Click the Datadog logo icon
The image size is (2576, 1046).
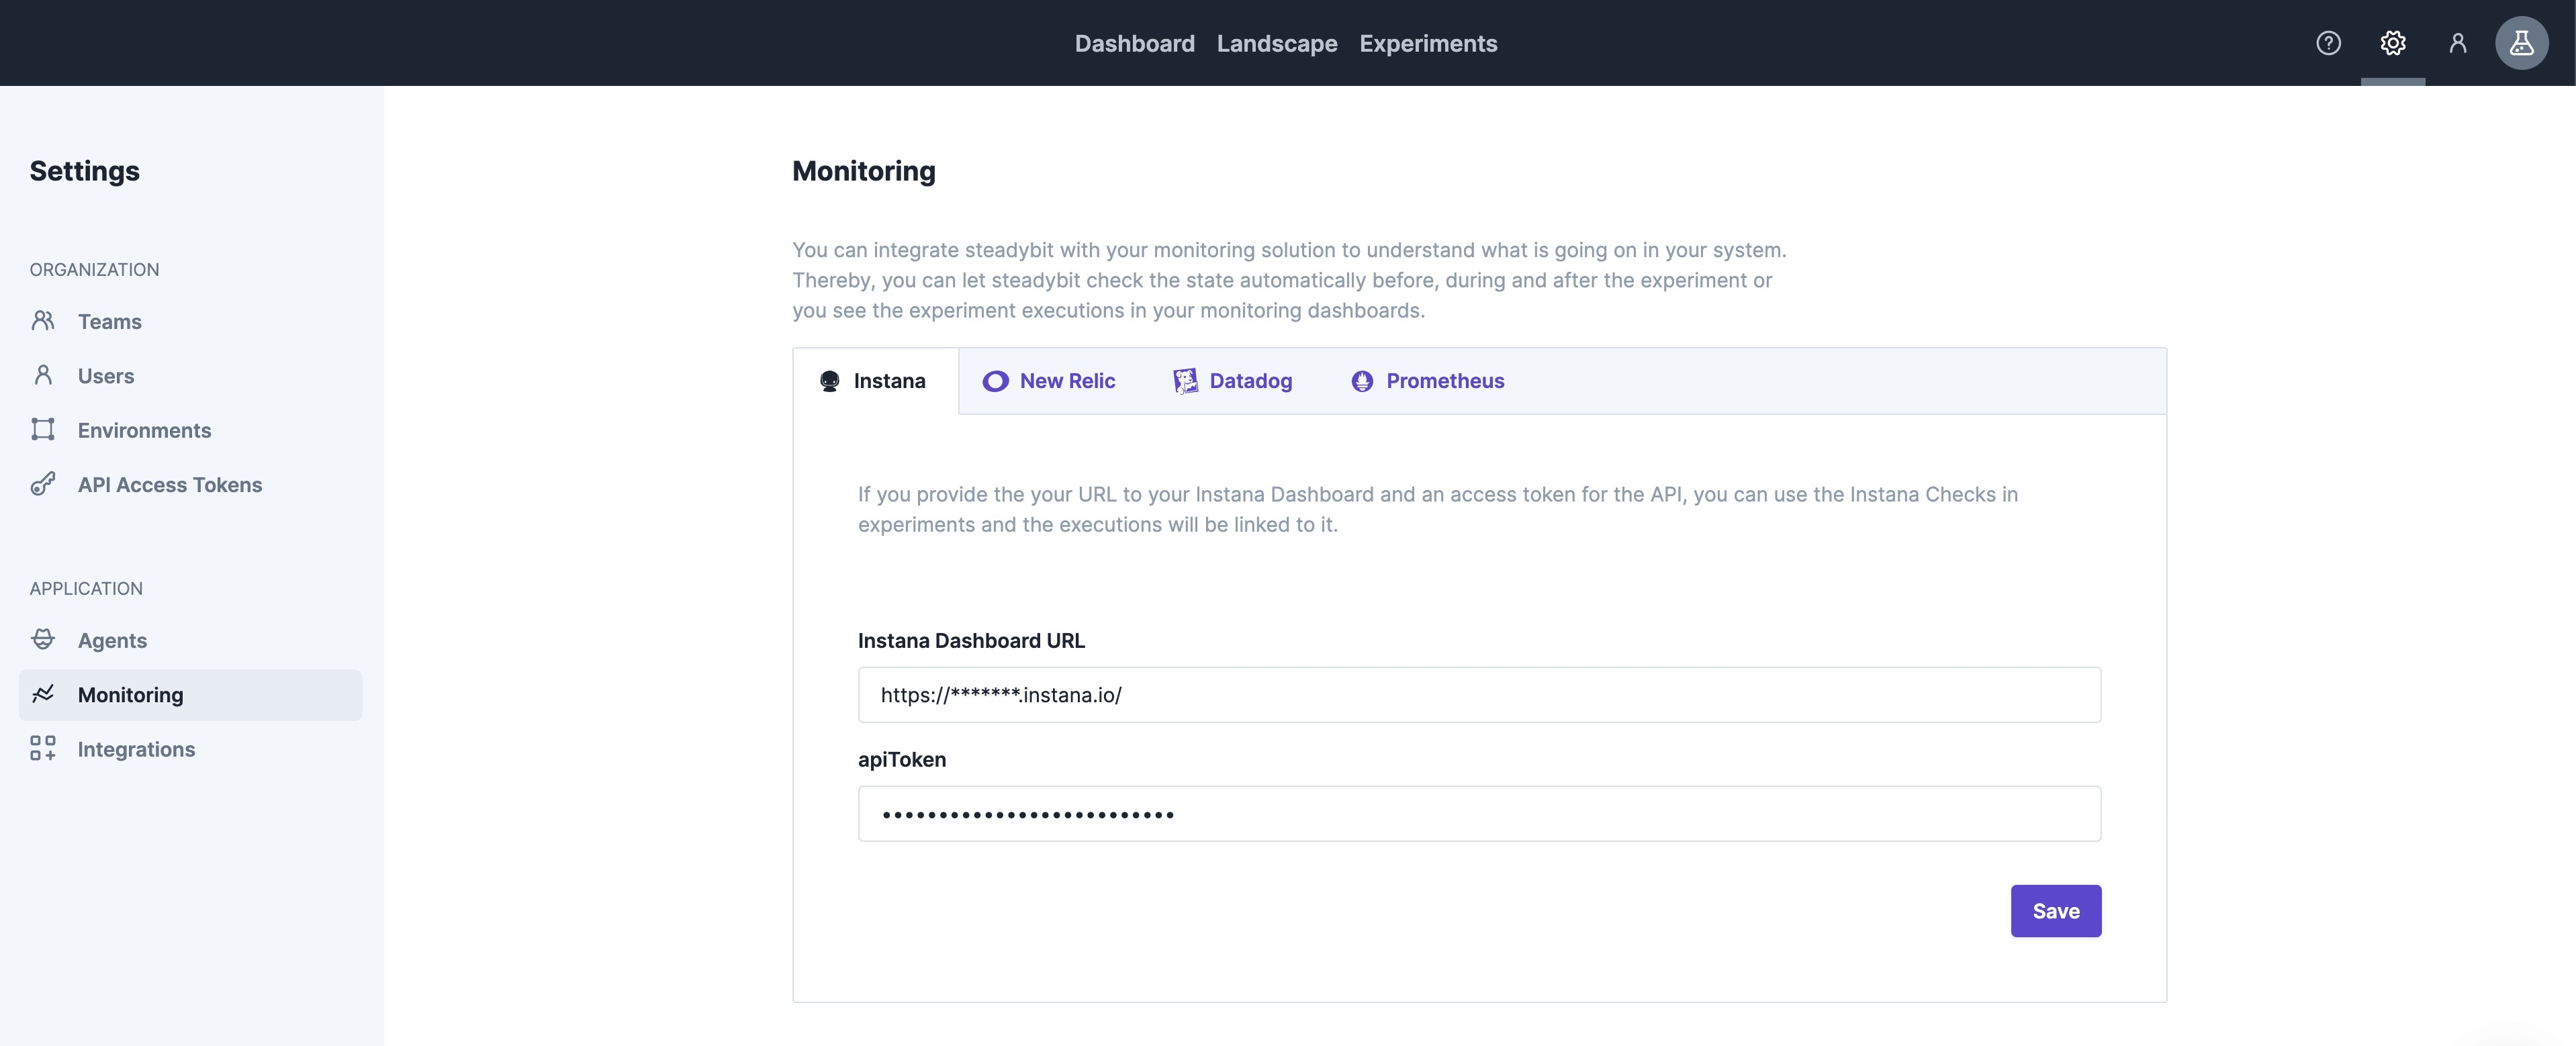1185,381
